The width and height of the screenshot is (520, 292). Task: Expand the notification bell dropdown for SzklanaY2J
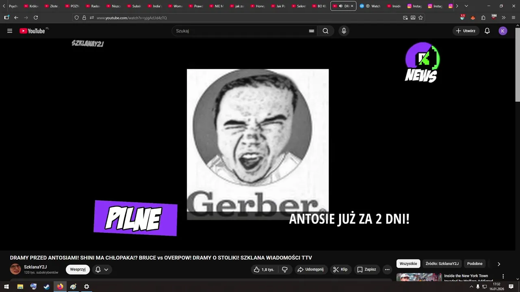click(x=102, y=269)
